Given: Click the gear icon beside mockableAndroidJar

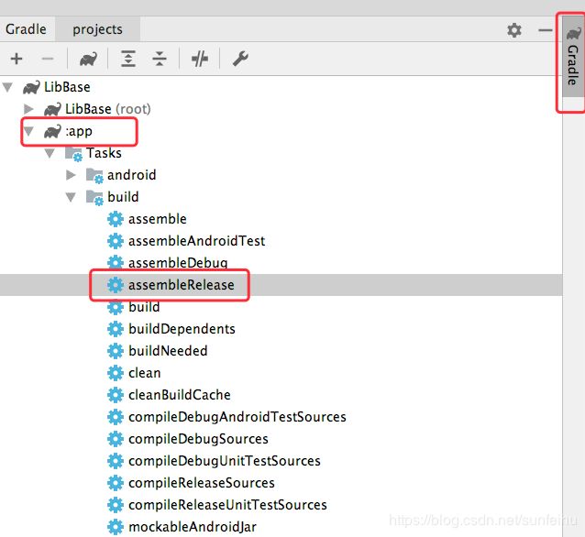Looking at the screenshot, I should pos(116,527).
